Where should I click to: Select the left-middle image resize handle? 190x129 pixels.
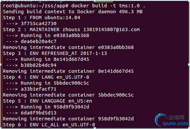[1, 64]
